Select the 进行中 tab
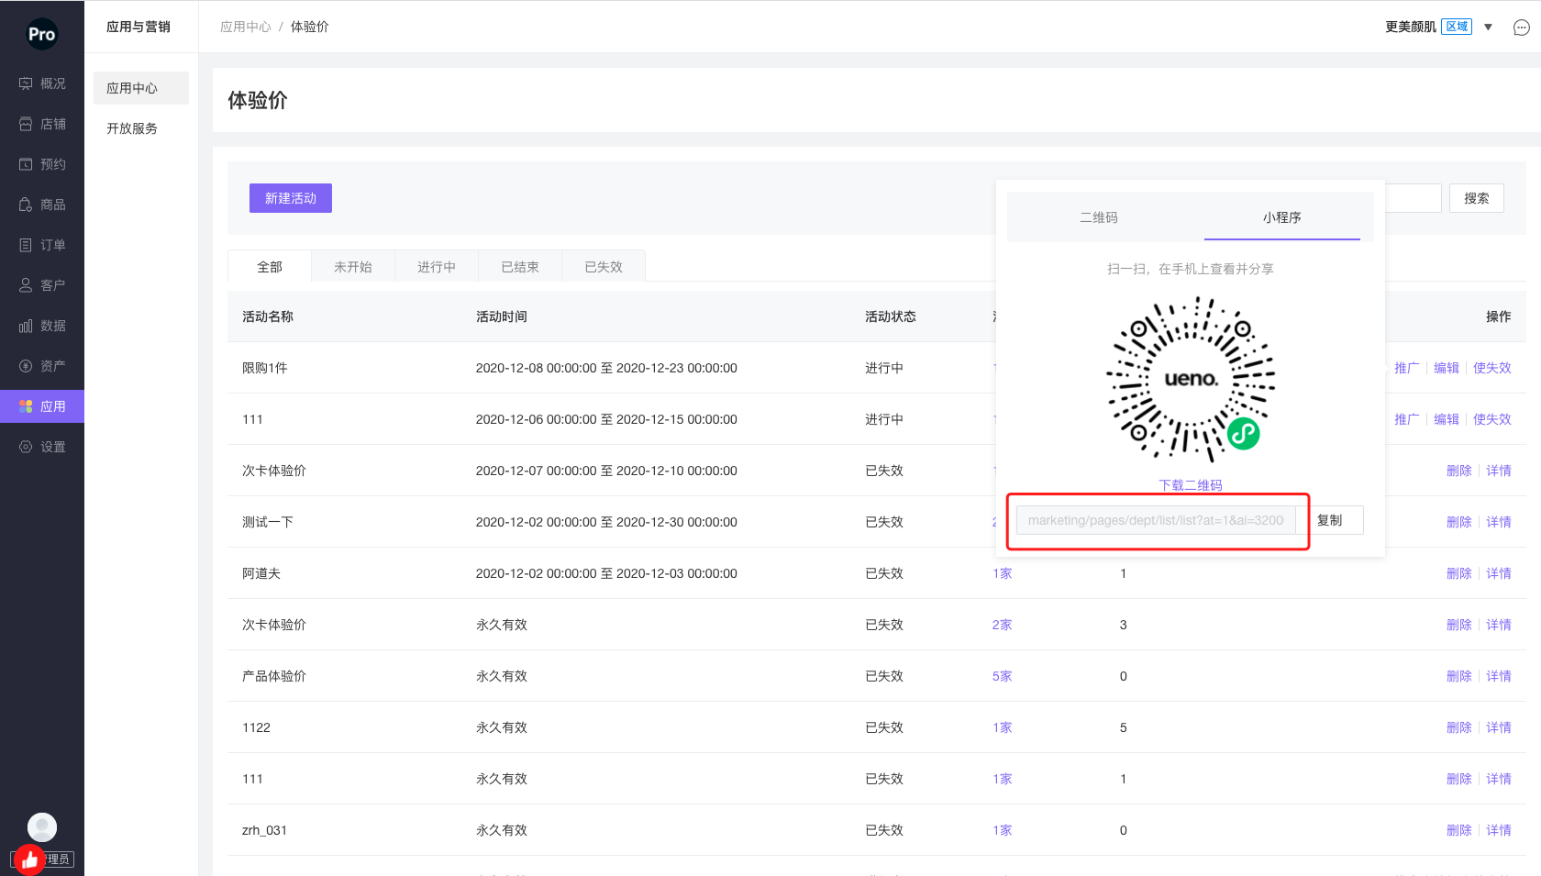 [x=437, y=267]
